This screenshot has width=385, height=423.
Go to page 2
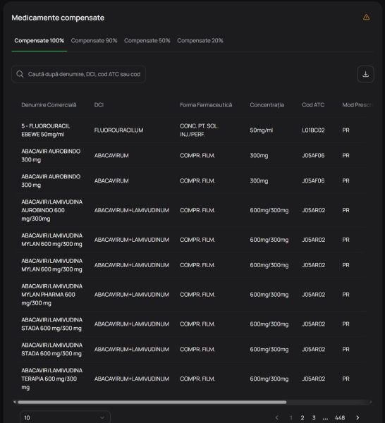[302, 417]
